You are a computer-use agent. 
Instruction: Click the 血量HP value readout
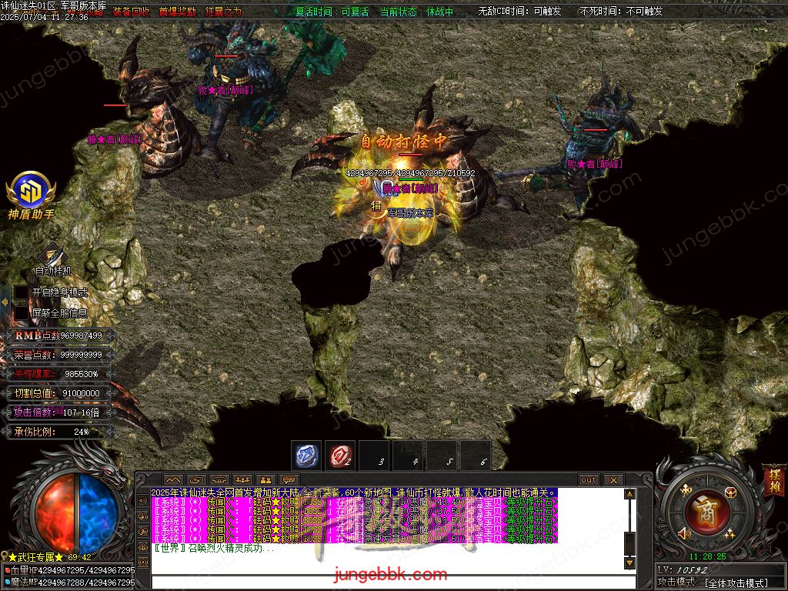click(69, 570)
